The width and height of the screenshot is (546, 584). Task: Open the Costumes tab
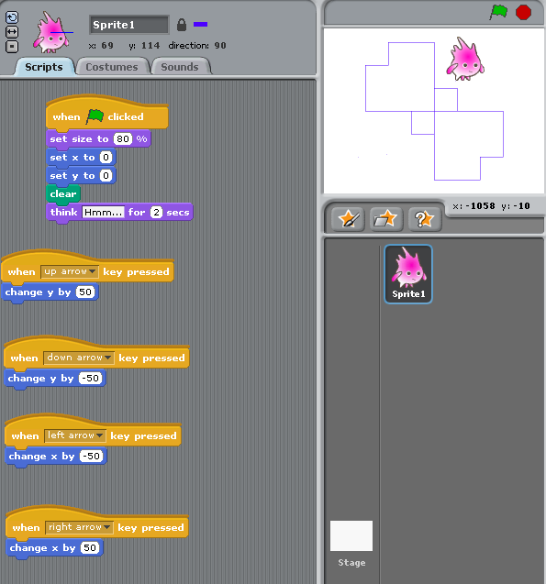click(112, 67)
